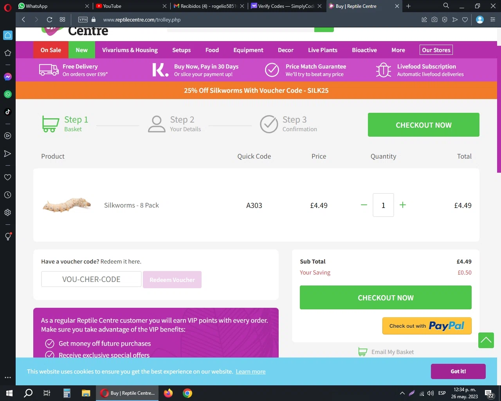
Task: Open sidebar three-dots setup
Action: click(x=7, y=378)
